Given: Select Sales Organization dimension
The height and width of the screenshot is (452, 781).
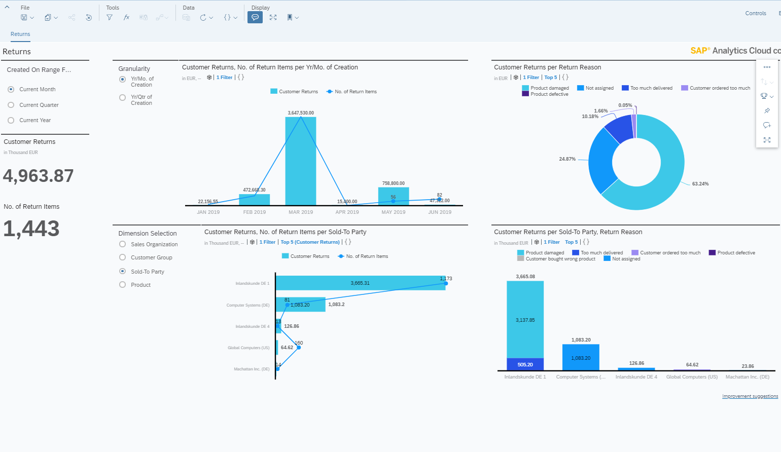Looking at the screenshot, I should 122,244.
